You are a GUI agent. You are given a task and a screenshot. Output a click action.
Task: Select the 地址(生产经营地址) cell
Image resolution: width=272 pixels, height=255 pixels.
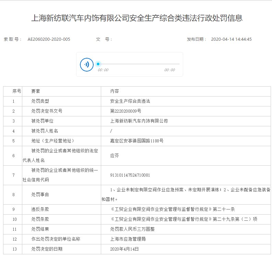62,141
